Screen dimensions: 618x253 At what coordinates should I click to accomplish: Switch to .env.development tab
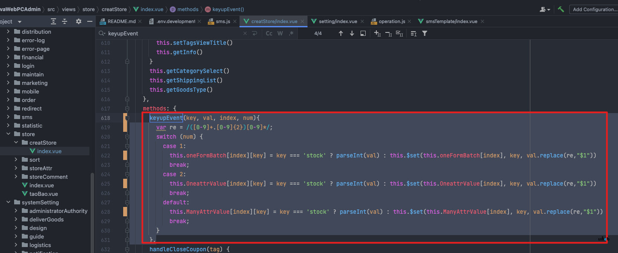click(x=176, y=21)
